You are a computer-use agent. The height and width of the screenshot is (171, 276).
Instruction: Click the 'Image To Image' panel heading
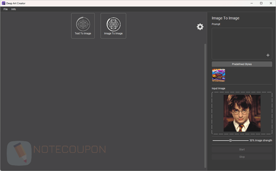225,18
